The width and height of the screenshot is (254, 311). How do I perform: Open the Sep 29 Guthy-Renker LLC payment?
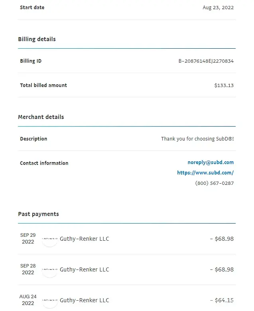[84, 239]
